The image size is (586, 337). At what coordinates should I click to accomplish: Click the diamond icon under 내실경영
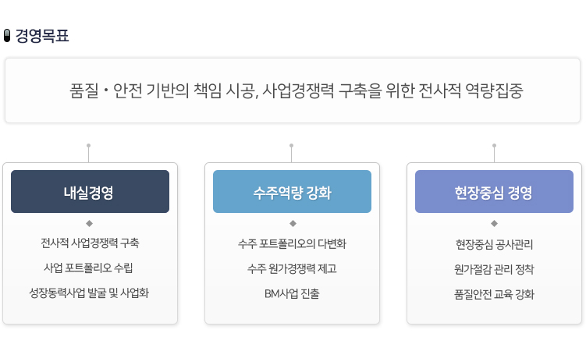pos(90,224)
